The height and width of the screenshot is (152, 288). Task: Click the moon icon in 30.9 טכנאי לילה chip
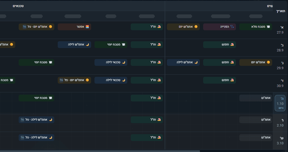tap(124, 80)
